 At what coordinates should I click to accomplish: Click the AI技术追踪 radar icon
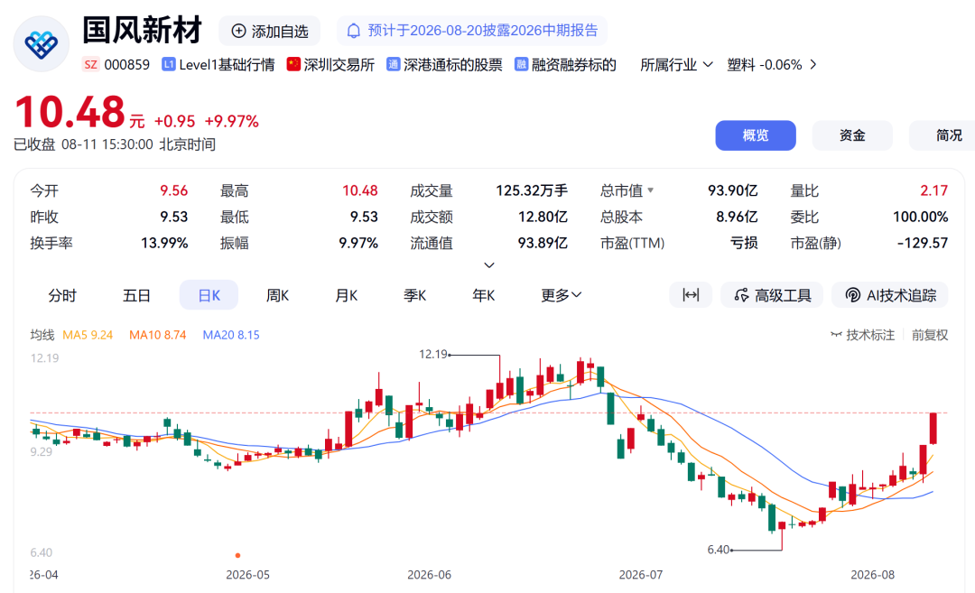coord(852,295)
